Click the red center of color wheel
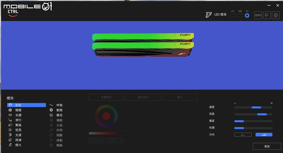 (106, 116)
